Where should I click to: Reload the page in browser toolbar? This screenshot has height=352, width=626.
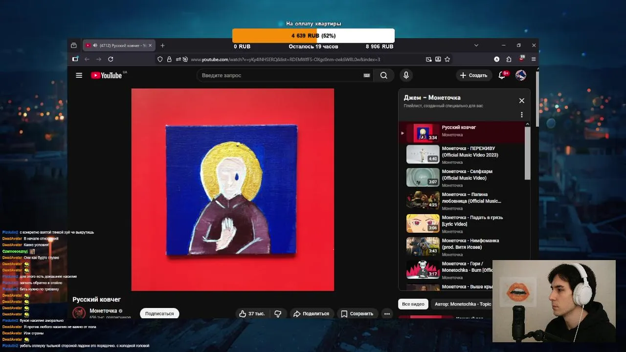click(111, 59)
